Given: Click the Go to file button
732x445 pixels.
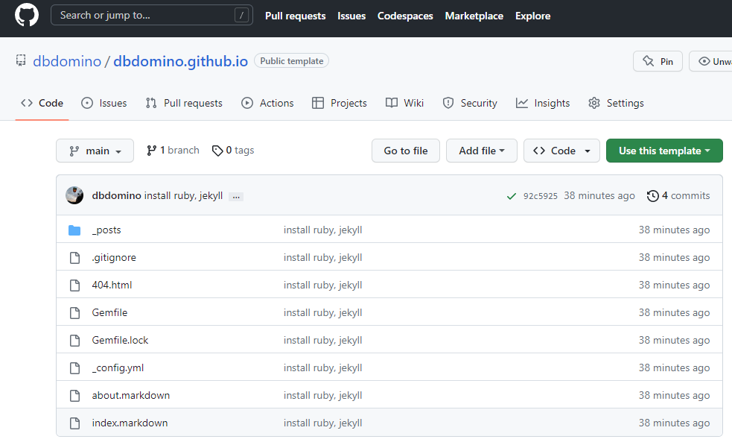Looking at the screenshot, I should [406, 151].
